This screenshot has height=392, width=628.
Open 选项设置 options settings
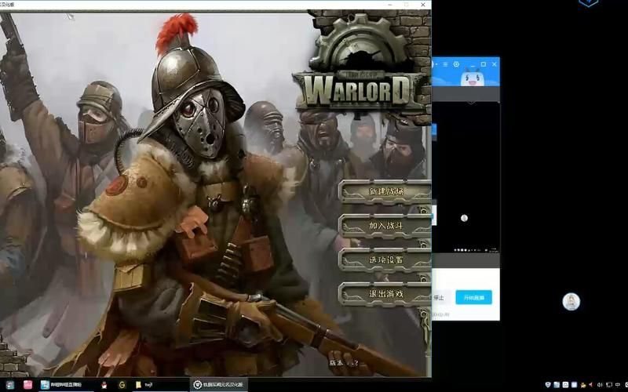coord(385,260)
